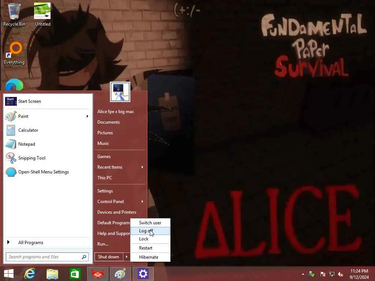Screen dimensions: 375x281
Task: Select Switch user from power menu
Action: click(150, 223)
